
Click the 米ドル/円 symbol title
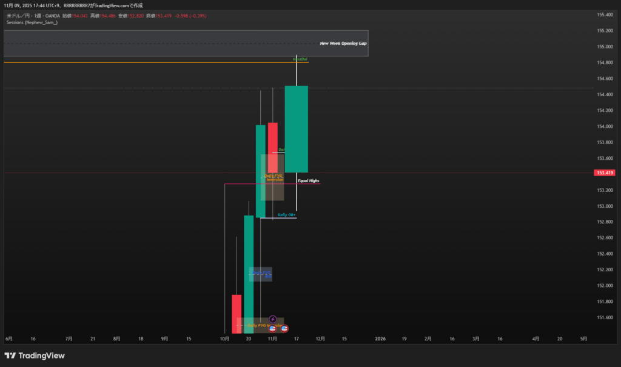(x=18, y=15)
